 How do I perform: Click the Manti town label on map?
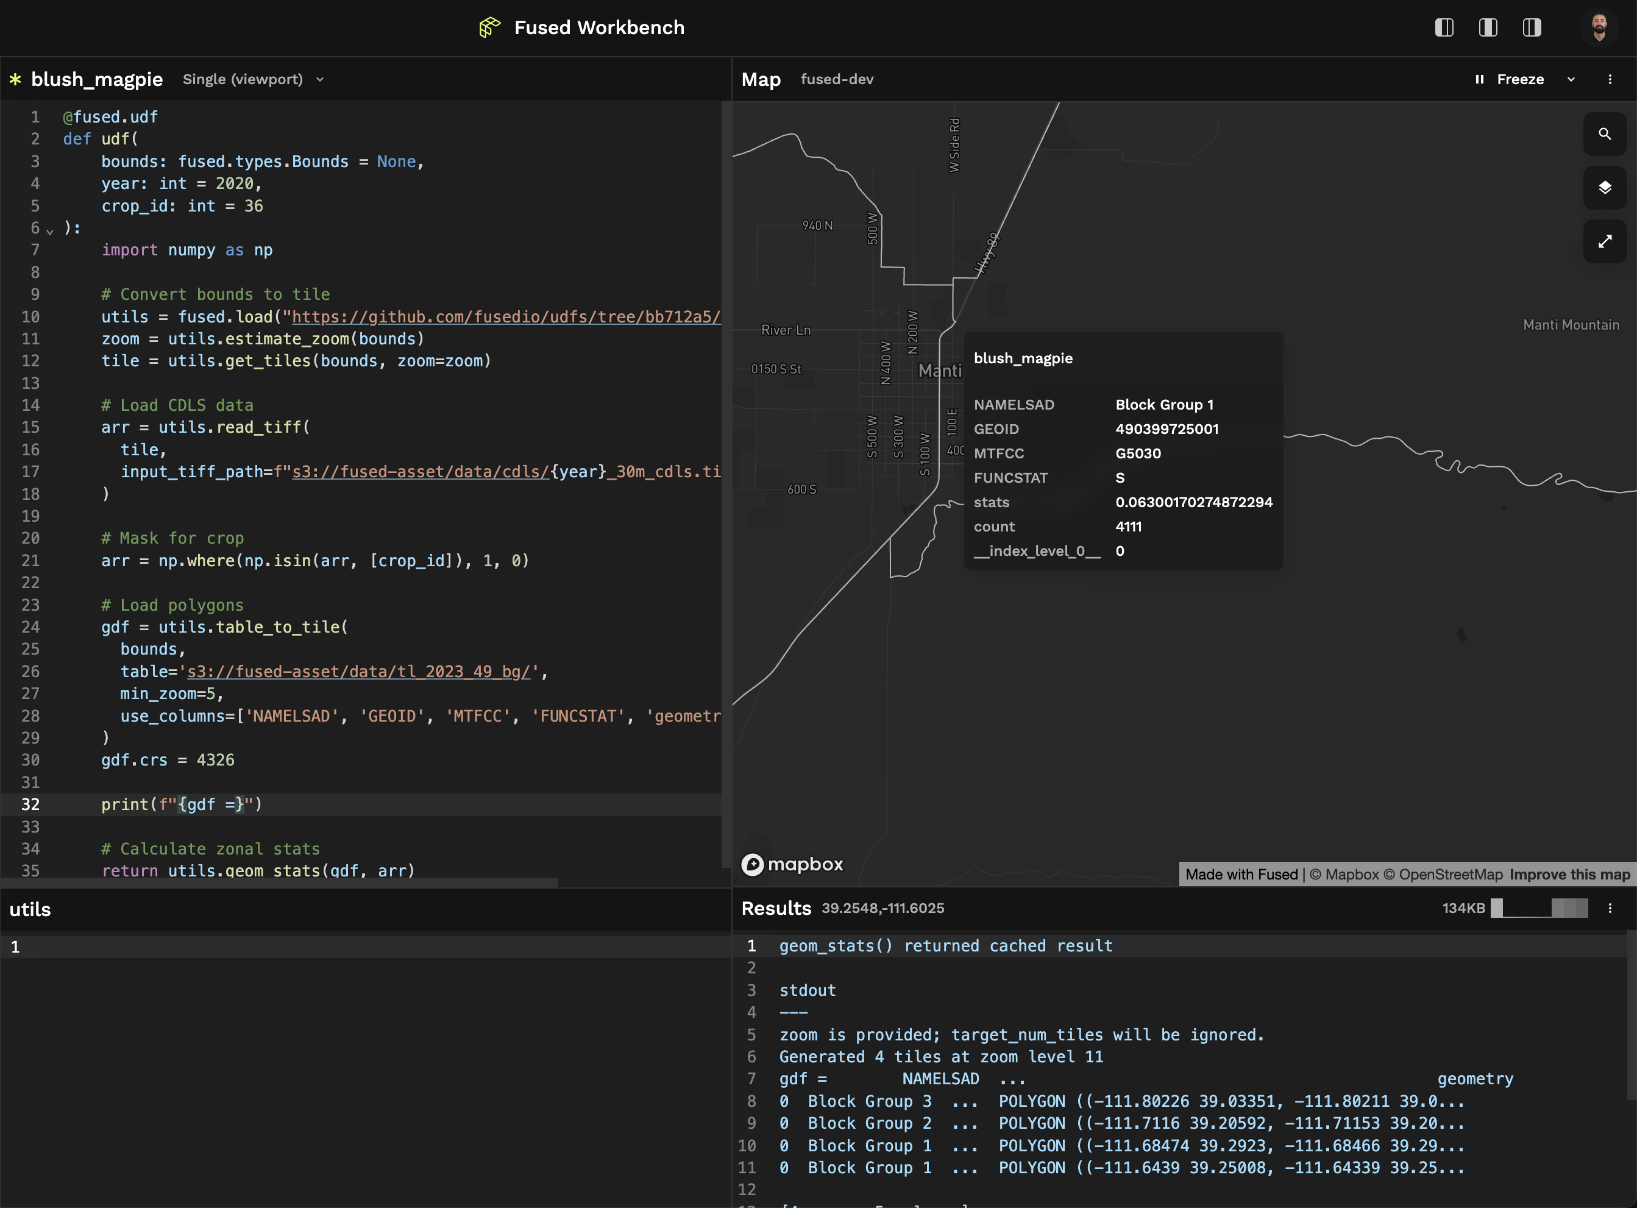click(x=940, y=371)
